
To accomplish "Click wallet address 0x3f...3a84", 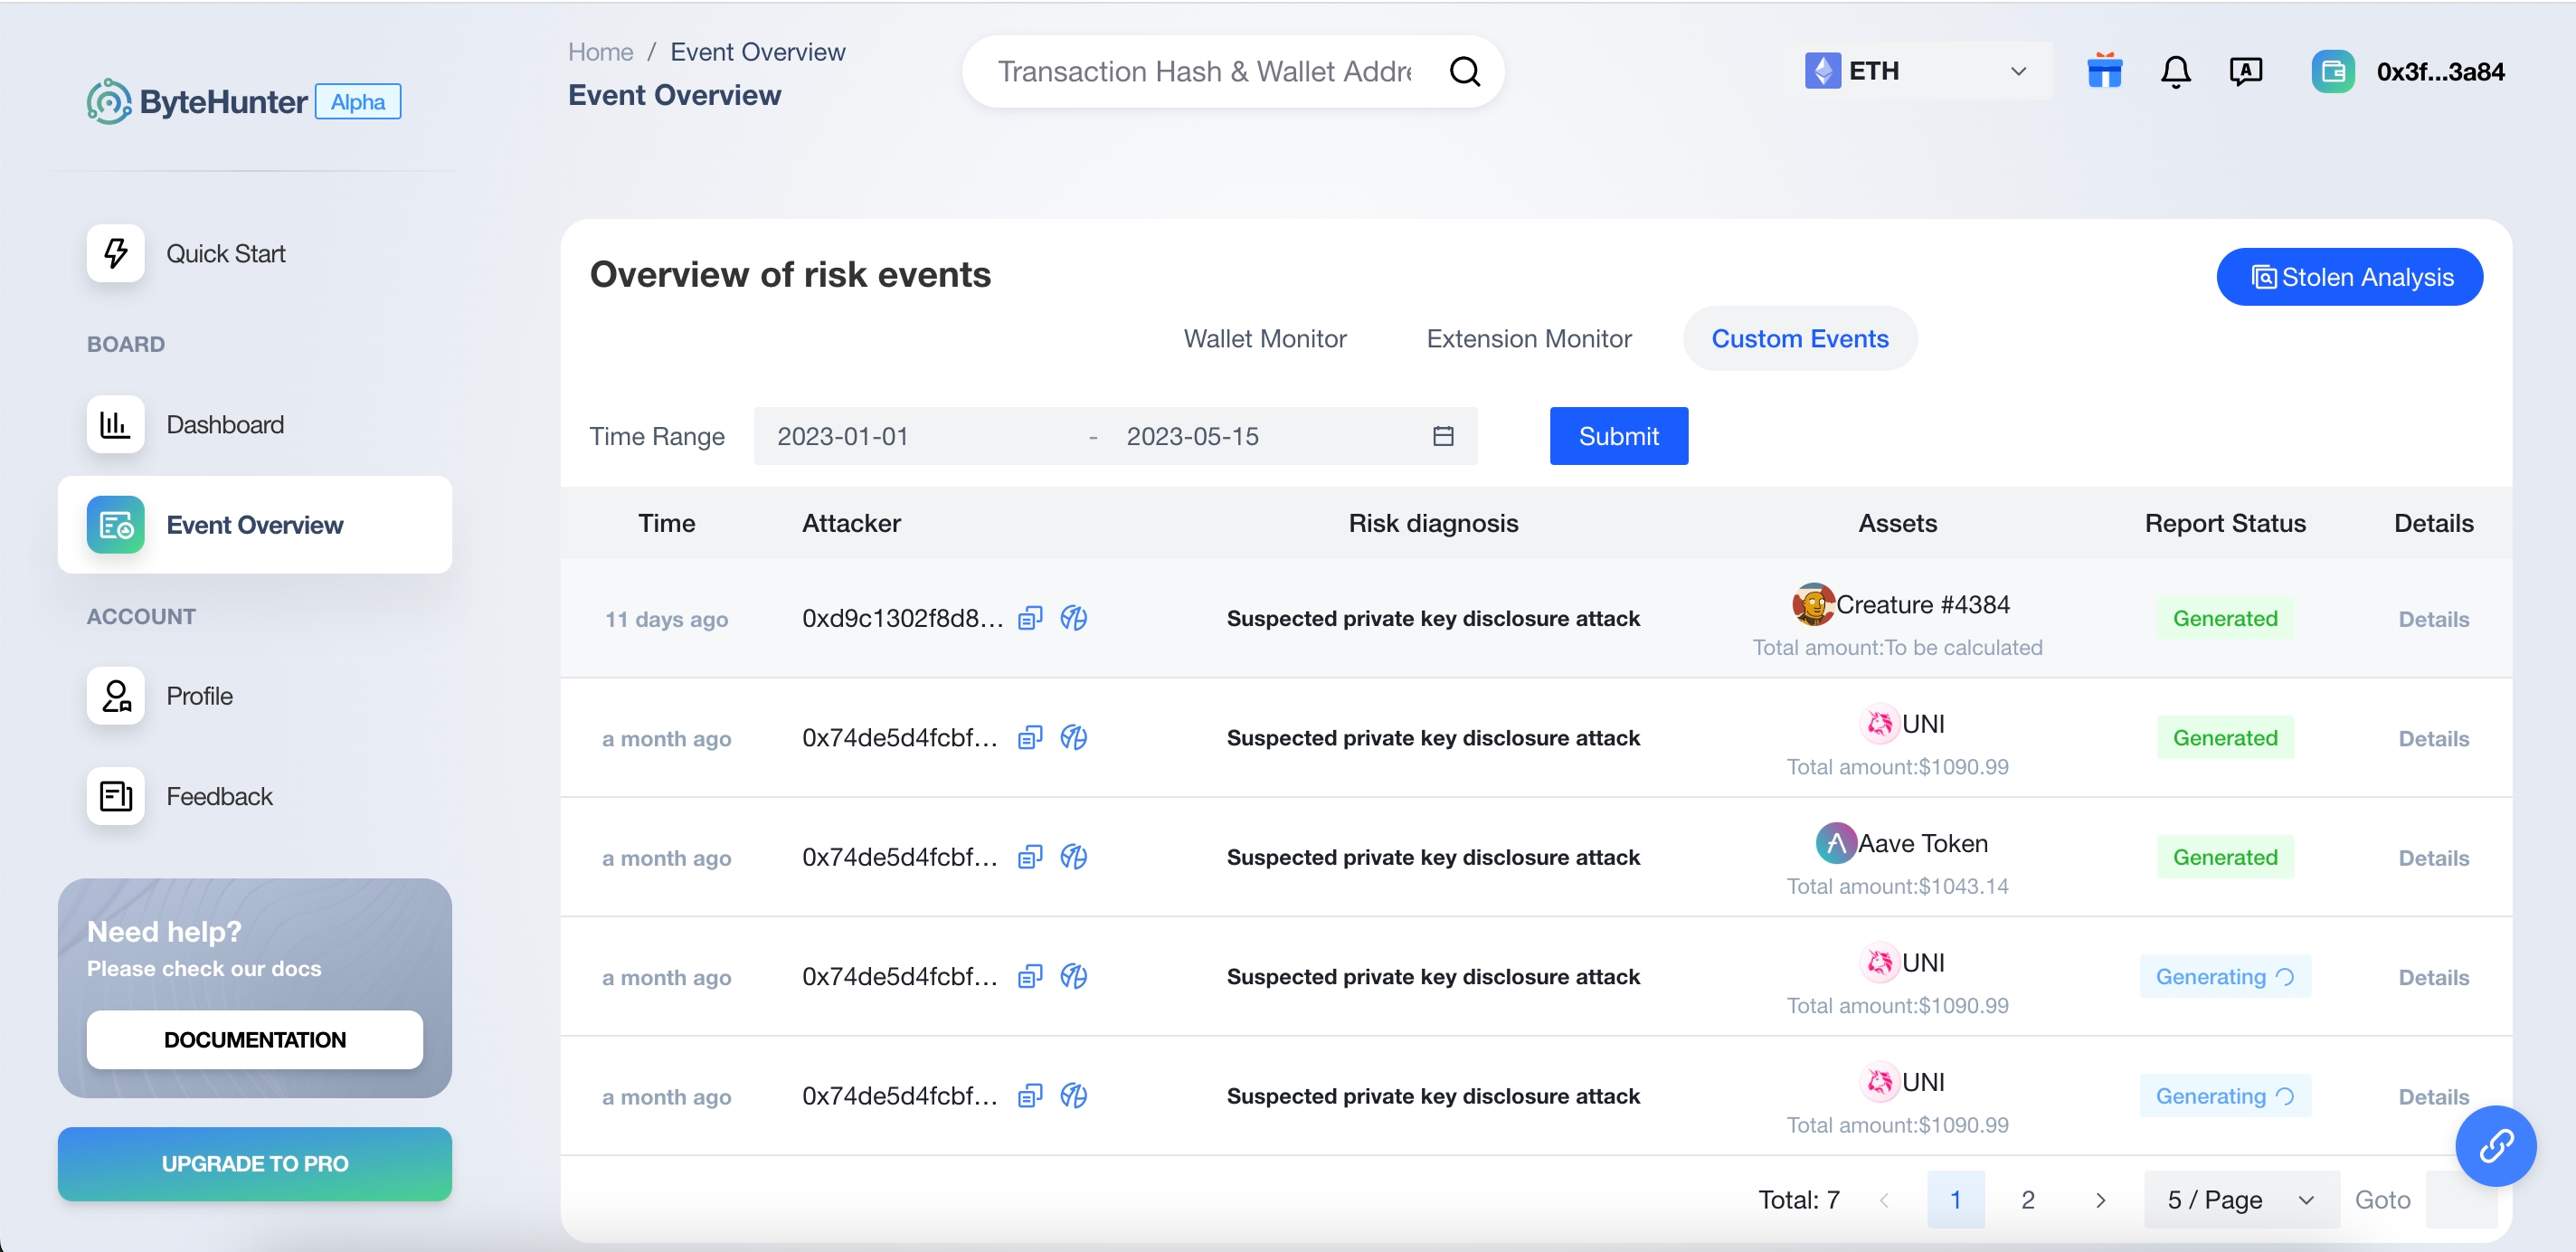I will [2440, 72].
